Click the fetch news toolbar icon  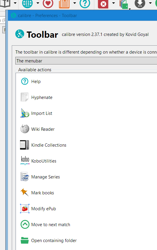pos(64,4)
